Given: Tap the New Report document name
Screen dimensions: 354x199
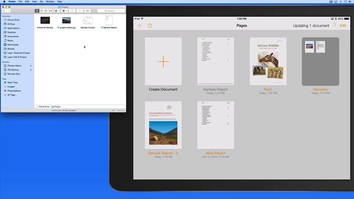Looking at the screenshot, I should pyautogui.click(x=215, y=153).
